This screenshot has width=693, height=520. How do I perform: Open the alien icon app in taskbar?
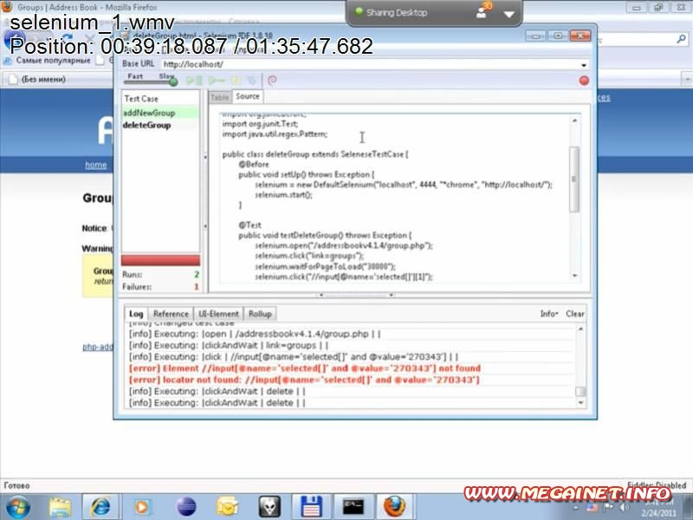269,507
